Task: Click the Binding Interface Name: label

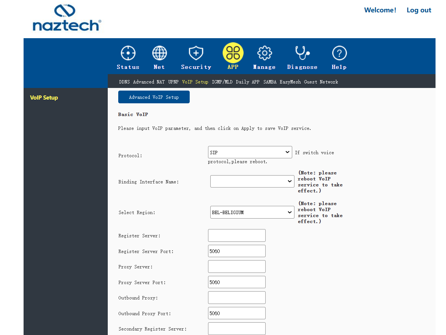Action: pos(149,182)
